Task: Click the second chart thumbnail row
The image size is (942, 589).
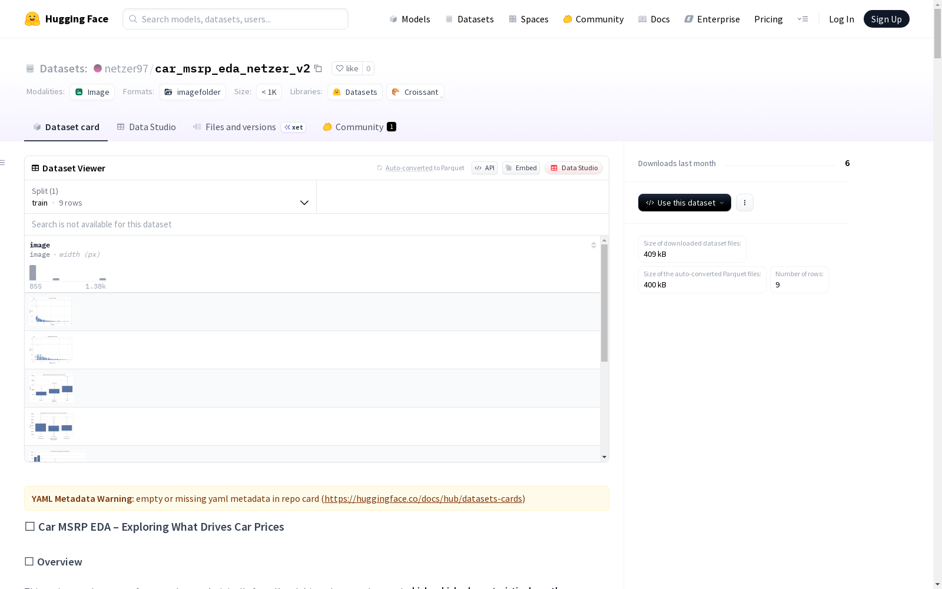Action: [x=312, y=350]
